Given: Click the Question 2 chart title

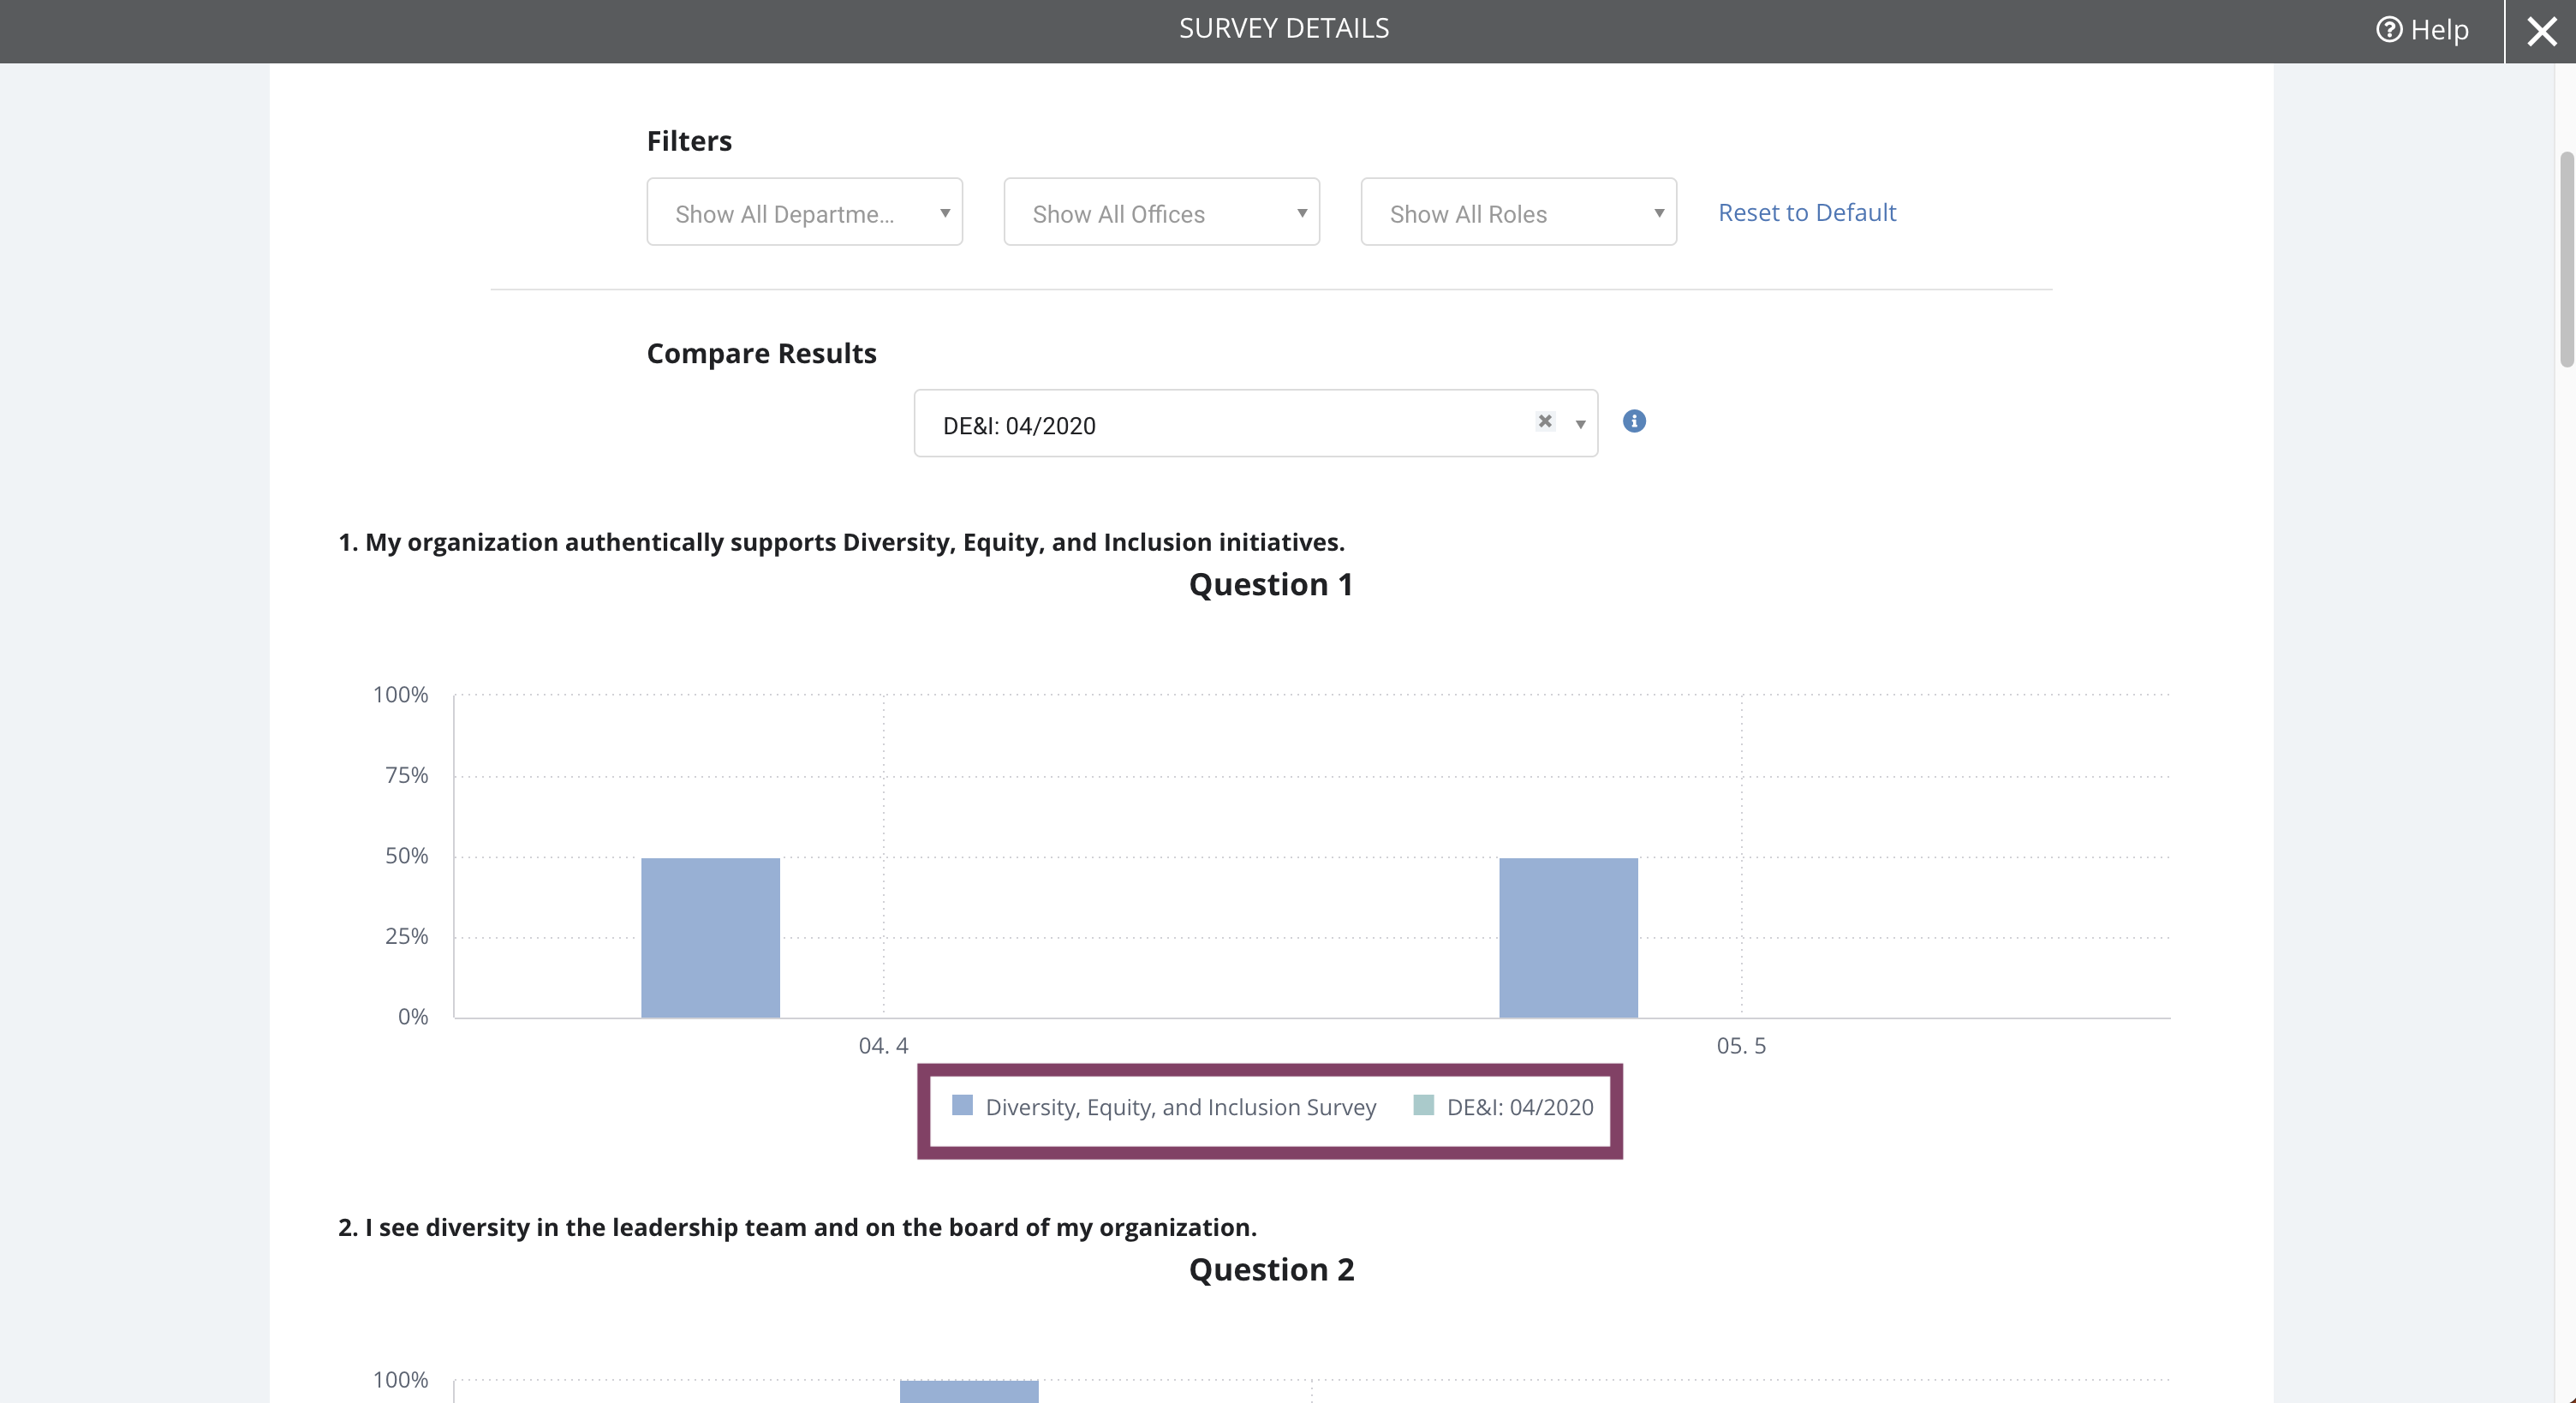Looking at the screenshot, I should [1271, 1269].
